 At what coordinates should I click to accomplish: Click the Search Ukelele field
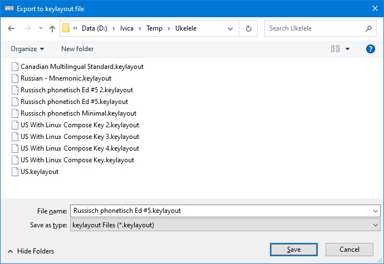321,28
